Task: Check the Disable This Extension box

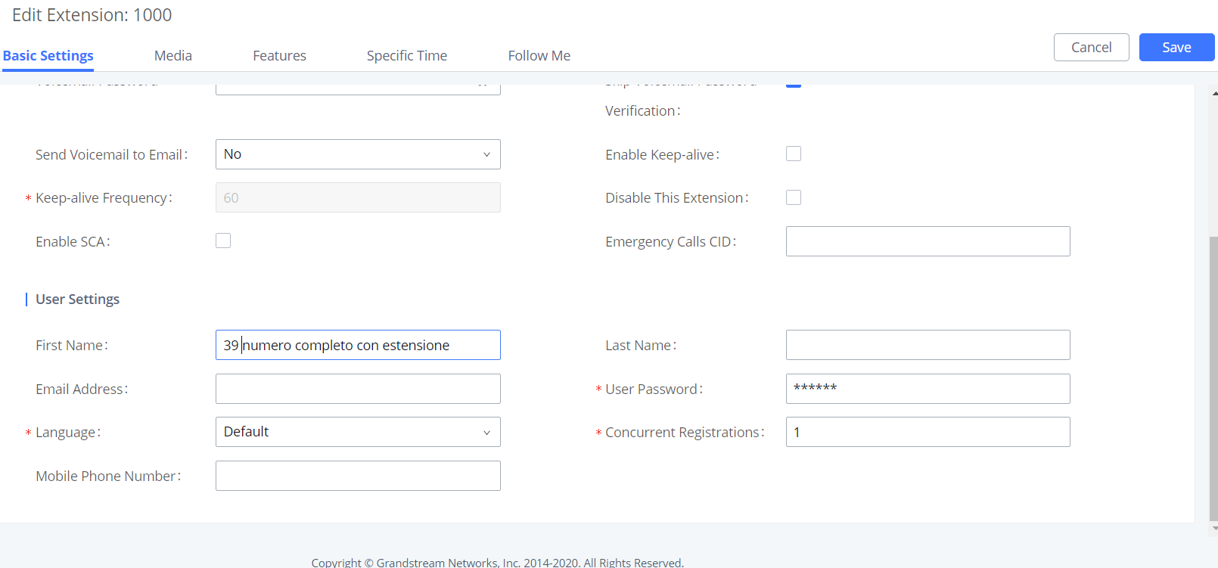Action: 794,197
